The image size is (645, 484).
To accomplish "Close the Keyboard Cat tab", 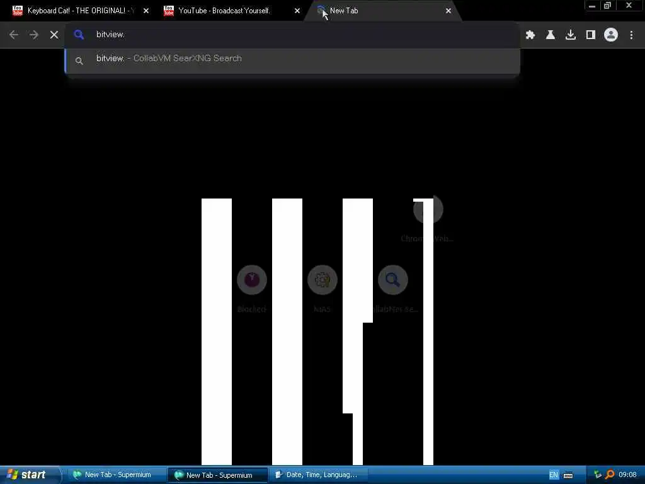I will click(x=146, y=11).
